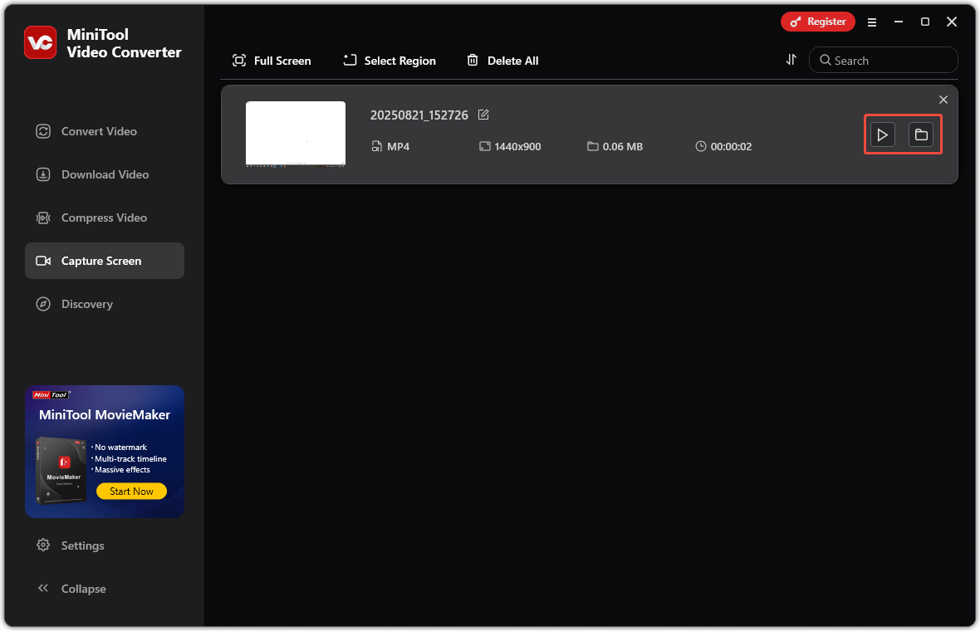Click the MP4 format label

(x=398, y=146)
